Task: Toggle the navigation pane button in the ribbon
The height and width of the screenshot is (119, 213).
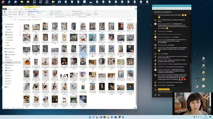Action: point(5,13)
